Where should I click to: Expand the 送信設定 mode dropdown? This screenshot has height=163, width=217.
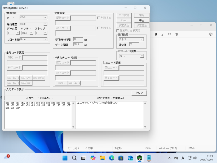click(142, 39)
